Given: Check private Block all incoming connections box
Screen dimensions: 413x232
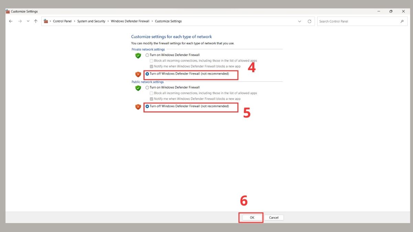Looking at the screenshot, I should [151, 61].
